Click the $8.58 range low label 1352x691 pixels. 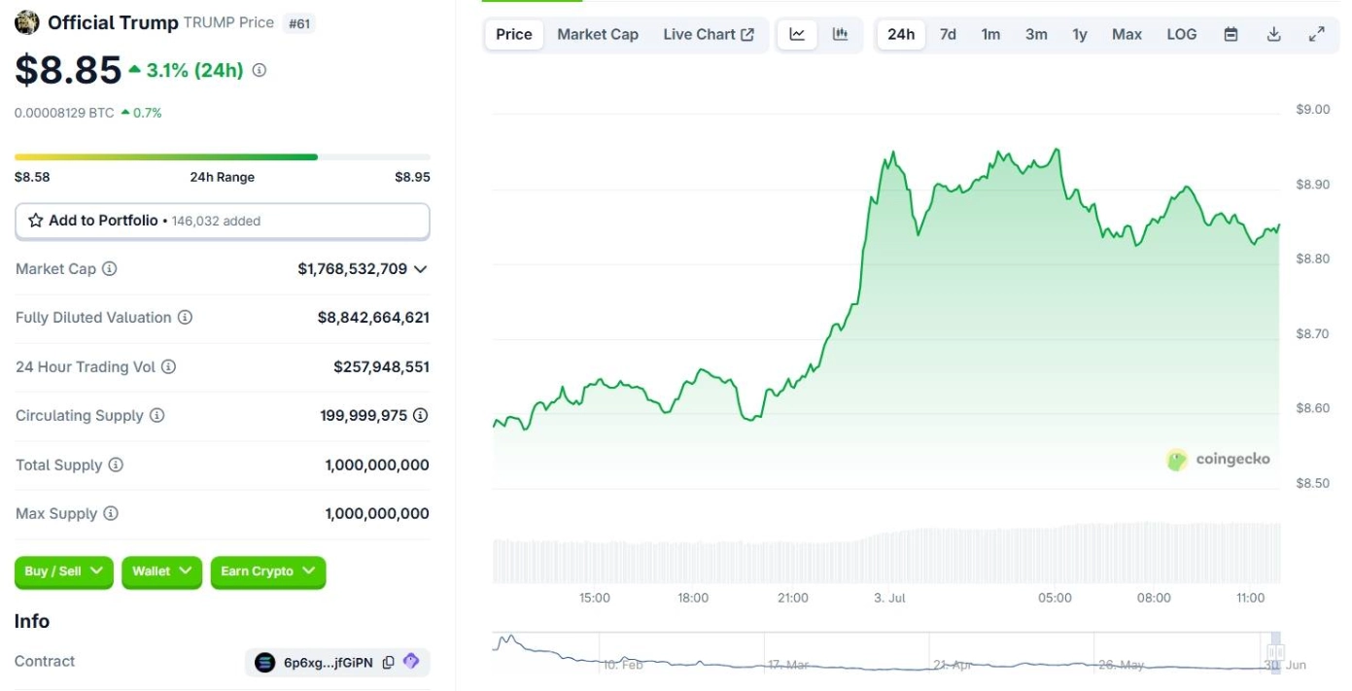point(32,177)
